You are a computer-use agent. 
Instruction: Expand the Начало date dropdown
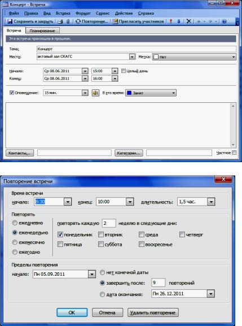pyautogui.click(x=85, y=71)
